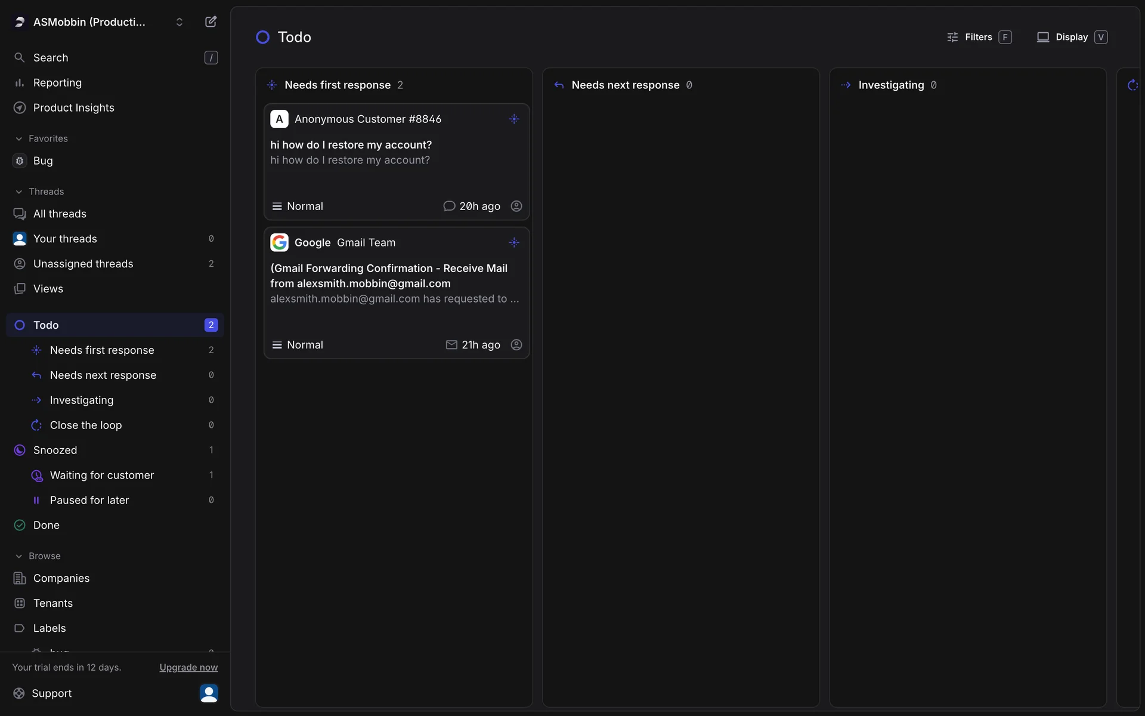Select Unassigned threads in sidebar

click(83, 264)
